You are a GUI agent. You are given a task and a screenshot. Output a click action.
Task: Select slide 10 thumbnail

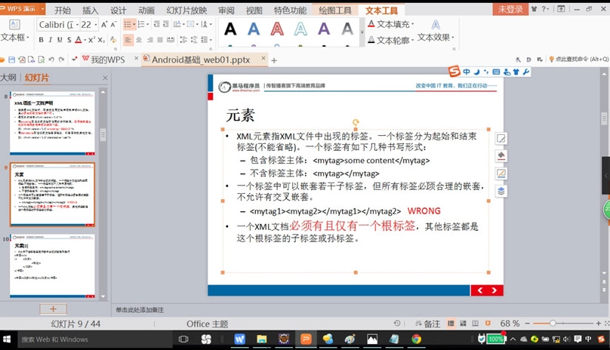[x=52, y=266]
